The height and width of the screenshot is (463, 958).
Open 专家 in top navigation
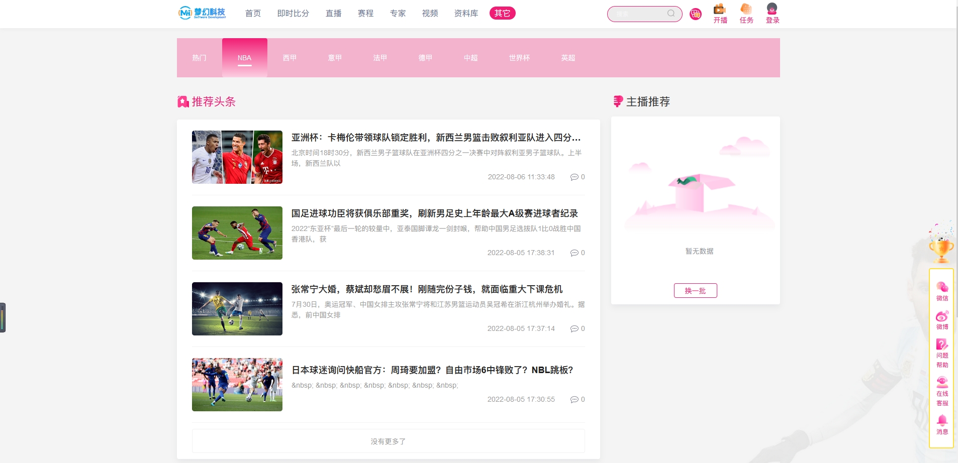click(398, 14)
